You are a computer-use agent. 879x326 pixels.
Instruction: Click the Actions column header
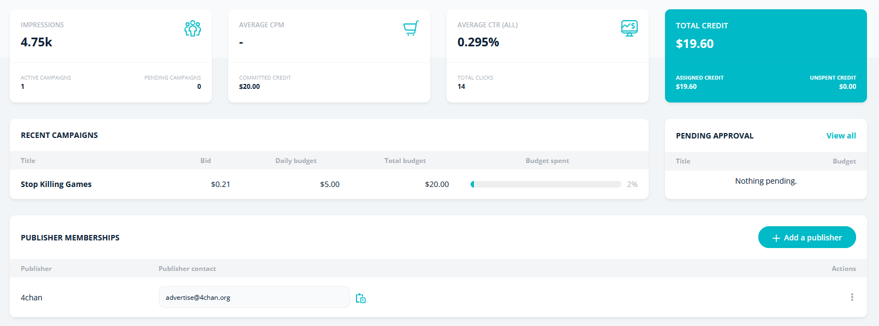click(844, 269)
